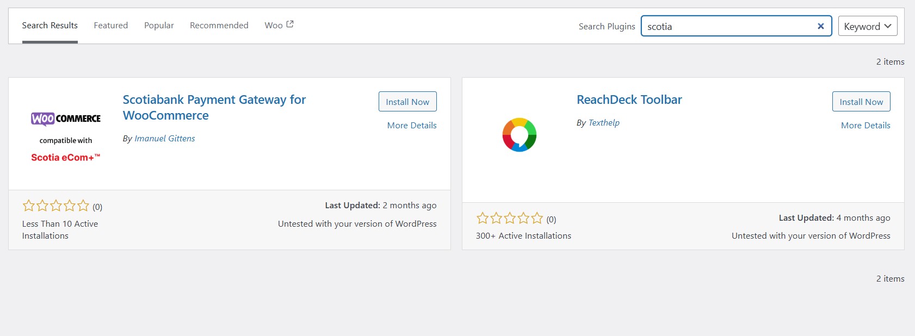Screen dimensions: 915x336
Task: Open author Imanuel Gittens link
Action: tap(165, 139)
